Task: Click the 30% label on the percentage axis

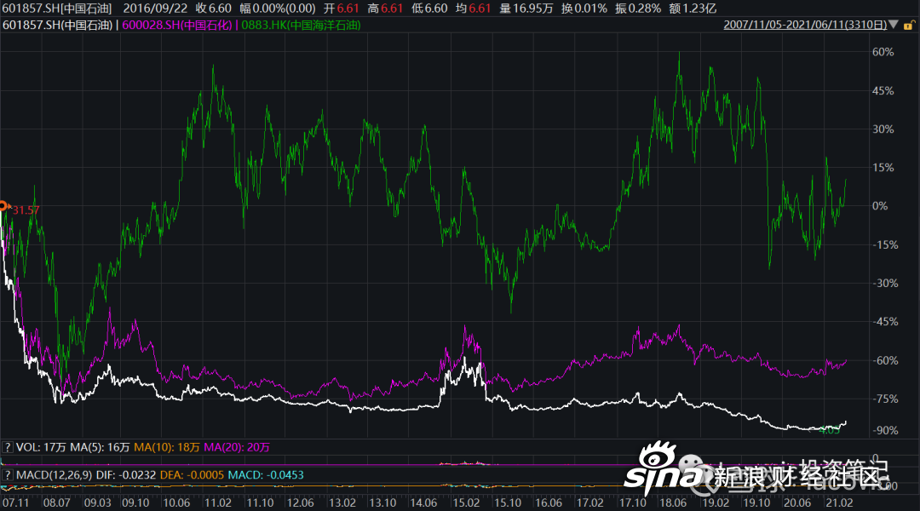Action: click(x=883, y=129)
